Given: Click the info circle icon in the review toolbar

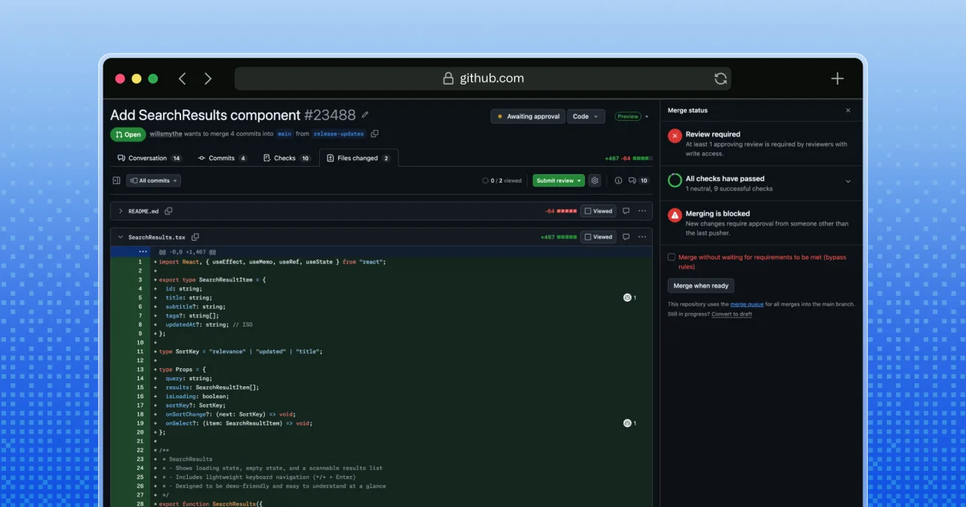Looking at the screenshot, I should tap(618, 181).
